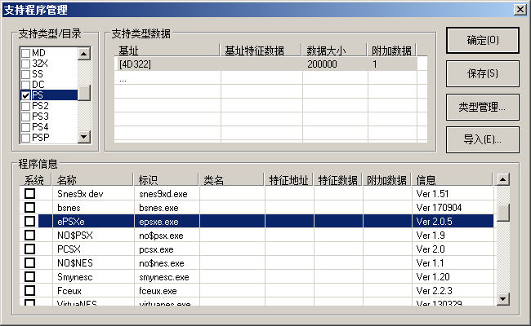This screenshot has height=326, width=531.
Task: Uncheck the PS type checkbox
Action: (25, 95)
